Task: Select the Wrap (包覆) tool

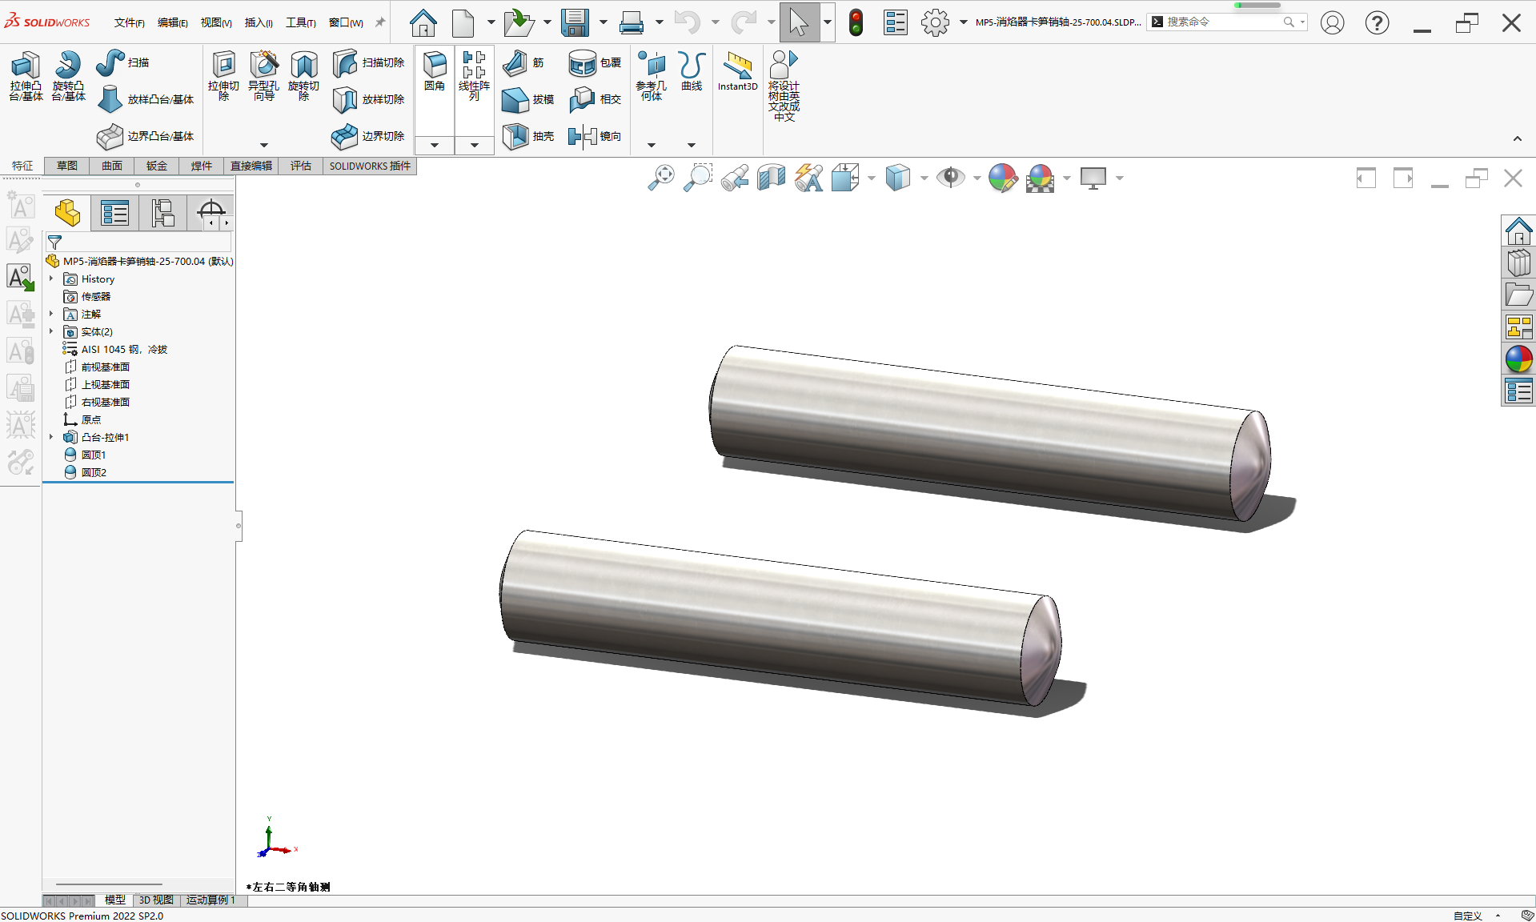Action: tap(595, 62)
